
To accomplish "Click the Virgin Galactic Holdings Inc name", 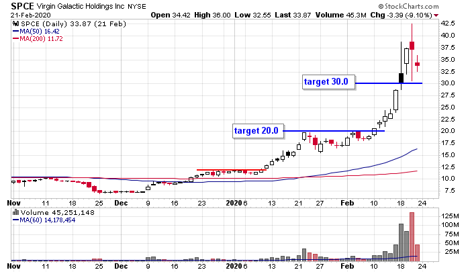I will [81, 6].
